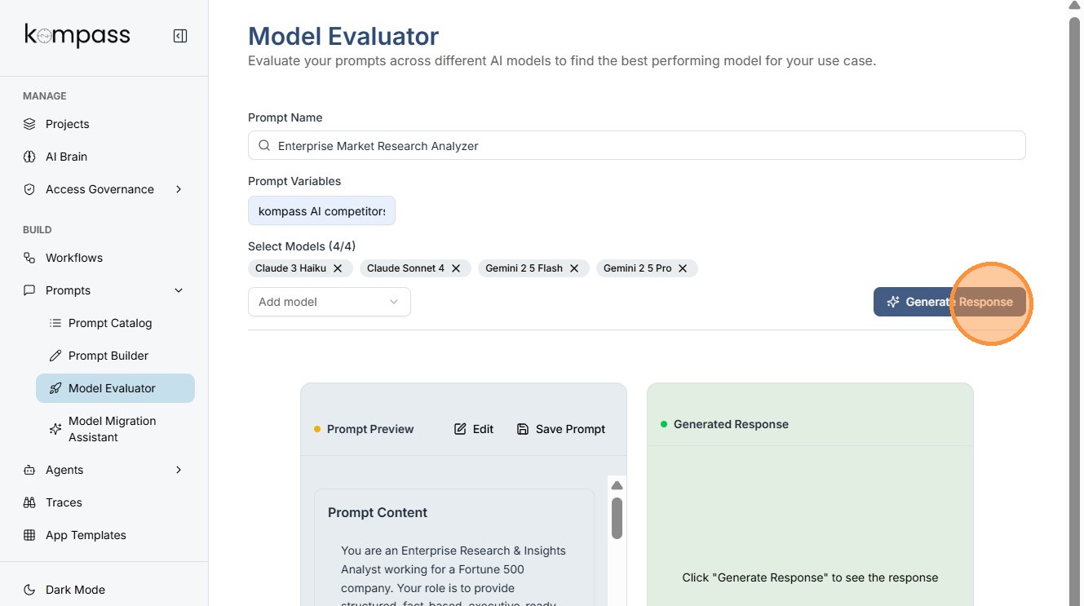Toggle Dark Mode
Viewport: 1084px width, 606px height.
pos(75,590)
